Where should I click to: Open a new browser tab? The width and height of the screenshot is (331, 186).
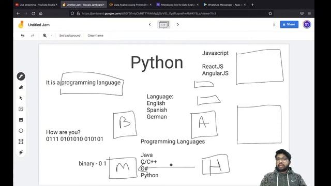(253, 5)
